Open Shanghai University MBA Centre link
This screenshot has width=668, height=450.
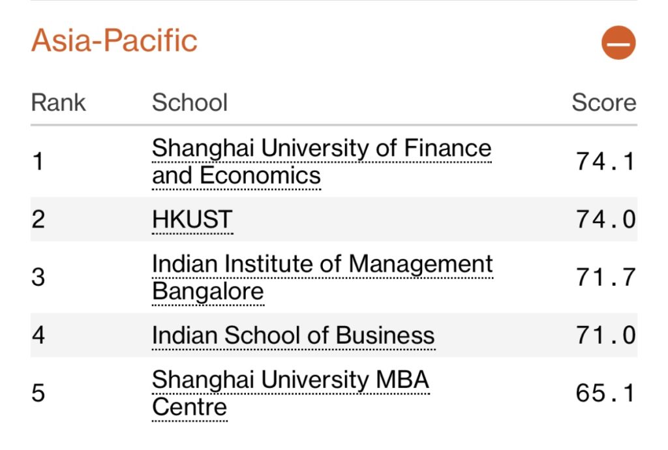point(290,393)
